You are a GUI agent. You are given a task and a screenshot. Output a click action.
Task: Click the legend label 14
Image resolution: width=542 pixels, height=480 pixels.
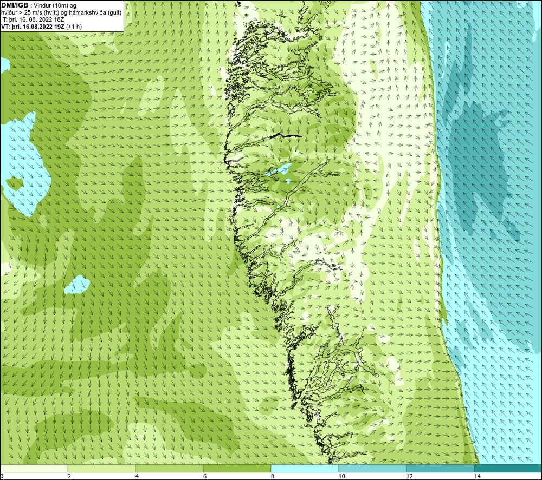478,476
